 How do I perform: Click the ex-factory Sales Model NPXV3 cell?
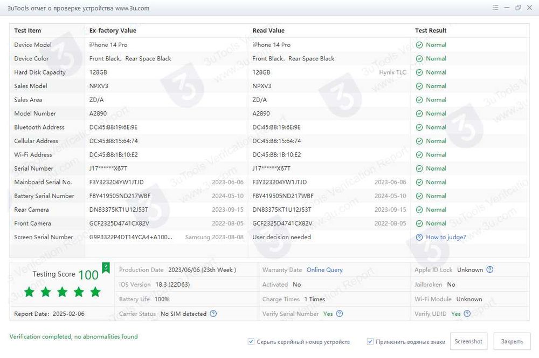[99, 86]
